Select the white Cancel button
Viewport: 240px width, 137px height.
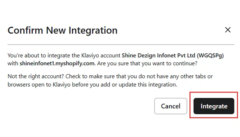(x=171, y=106)
